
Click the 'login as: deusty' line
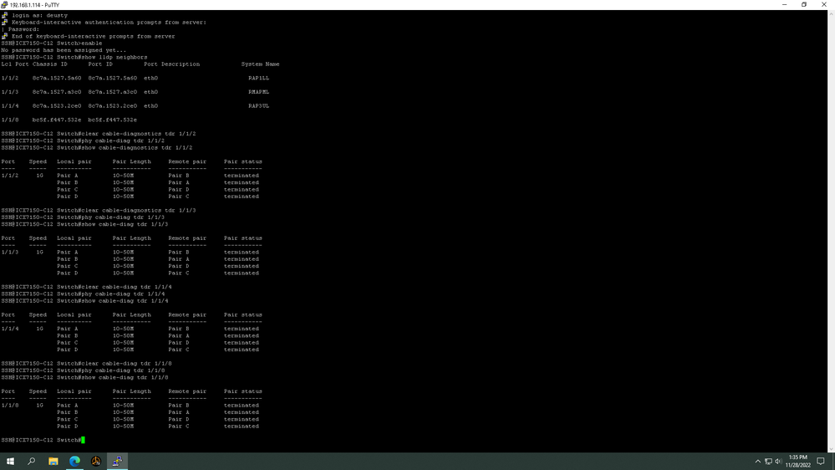tap(40, 15)
